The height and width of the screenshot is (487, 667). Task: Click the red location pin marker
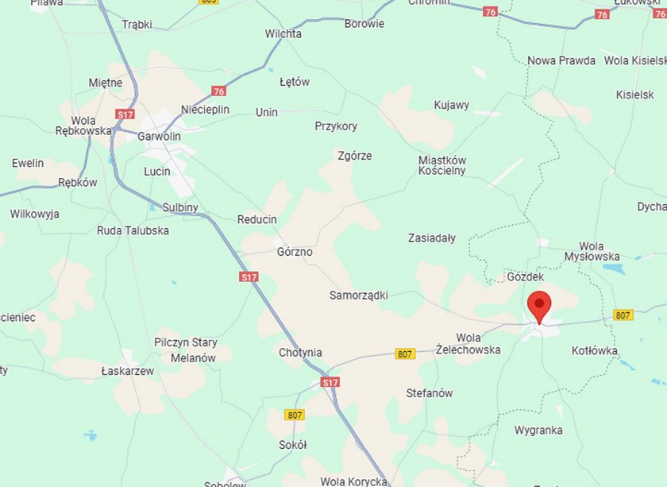(539, 307)
